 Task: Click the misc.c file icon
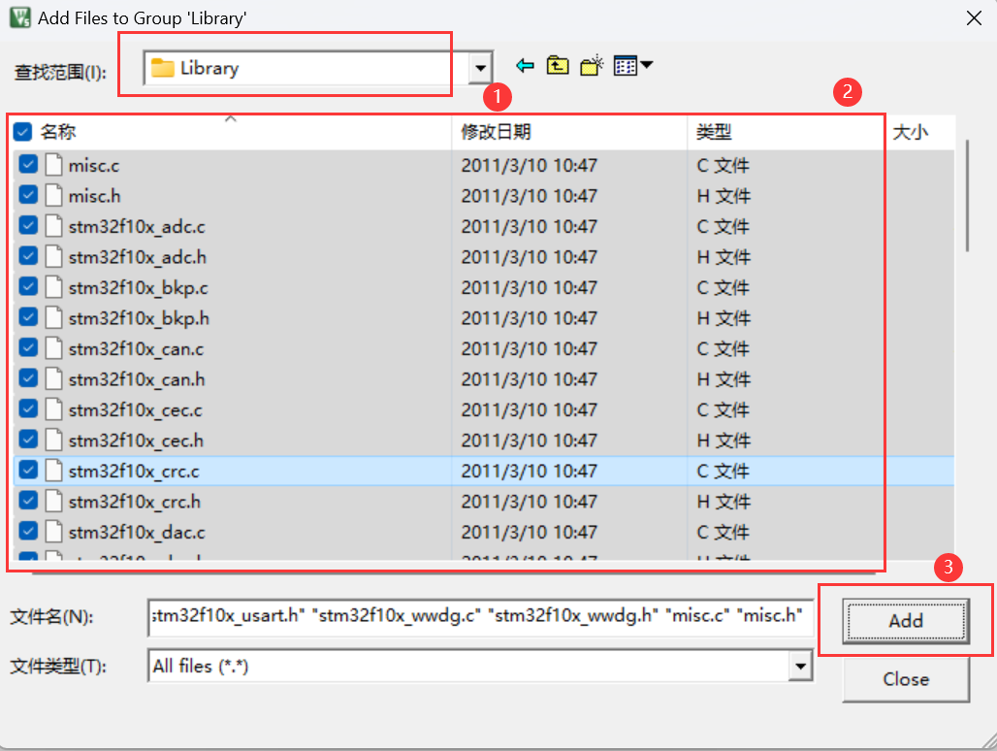(x=54, y=165)
